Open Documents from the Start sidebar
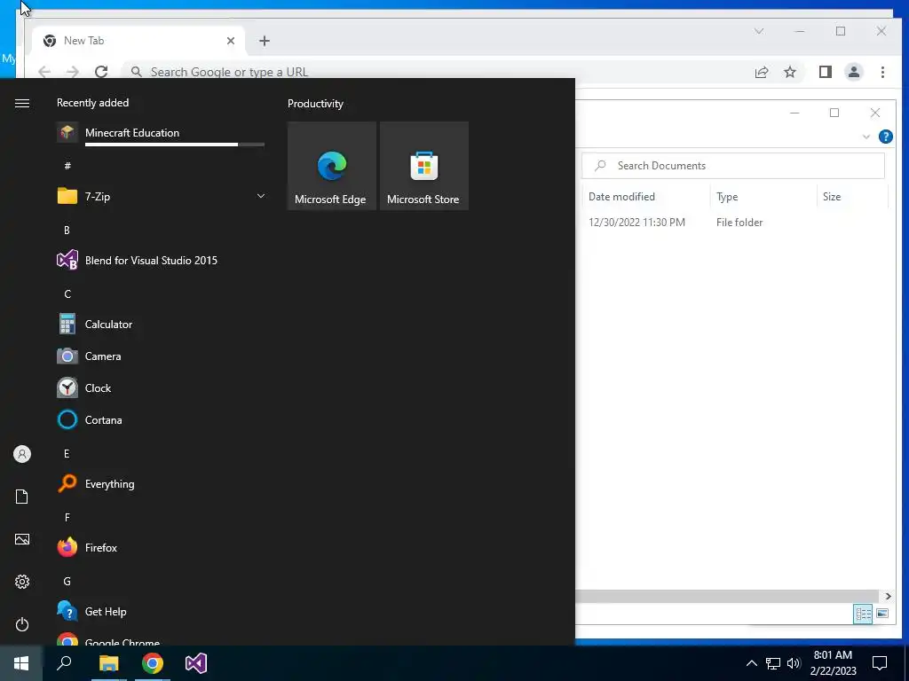 coord(22,497)
